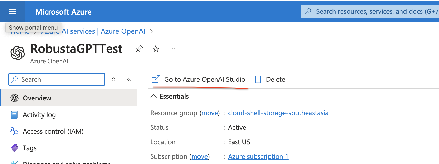Click the move link for Subscription

coord(200,156)
